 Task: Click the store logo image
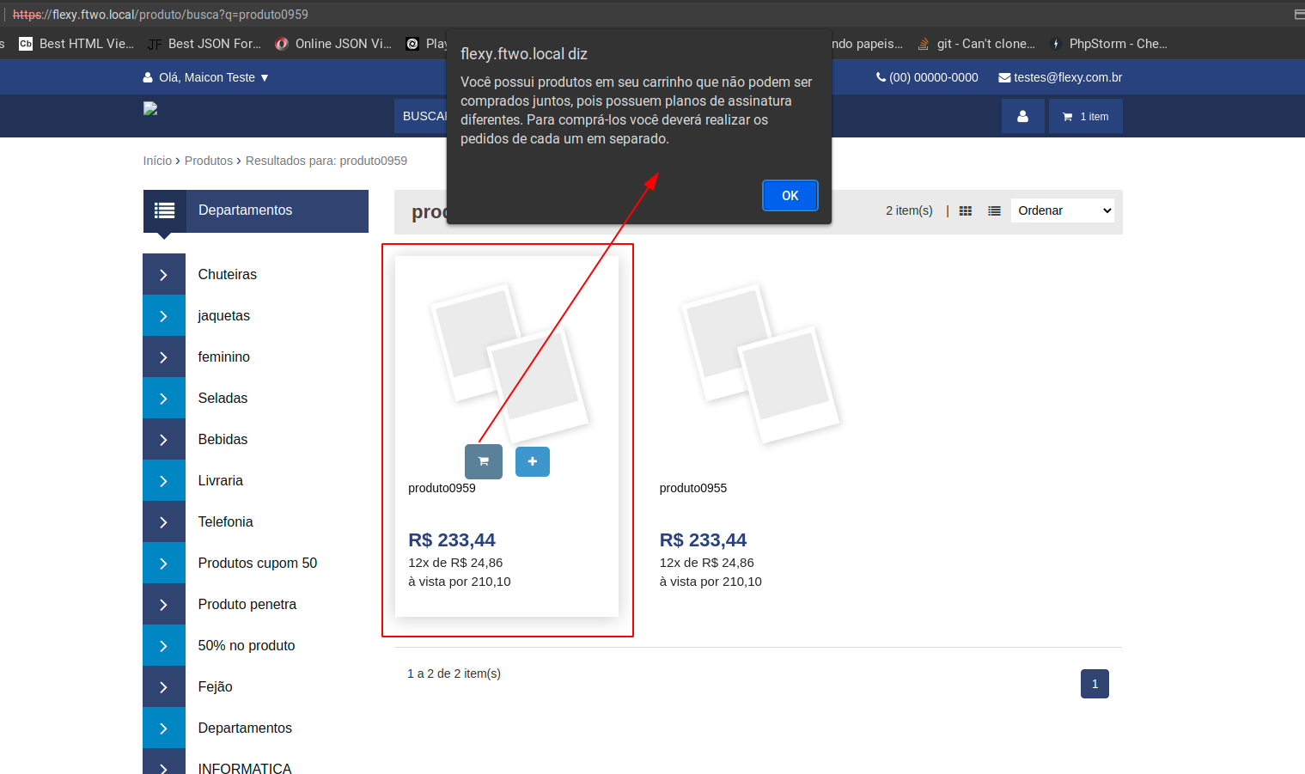pos(150,109)
